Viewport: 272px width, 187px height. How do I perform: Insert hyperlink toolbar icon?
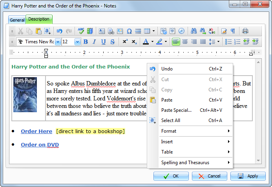[x=111, y=31]
